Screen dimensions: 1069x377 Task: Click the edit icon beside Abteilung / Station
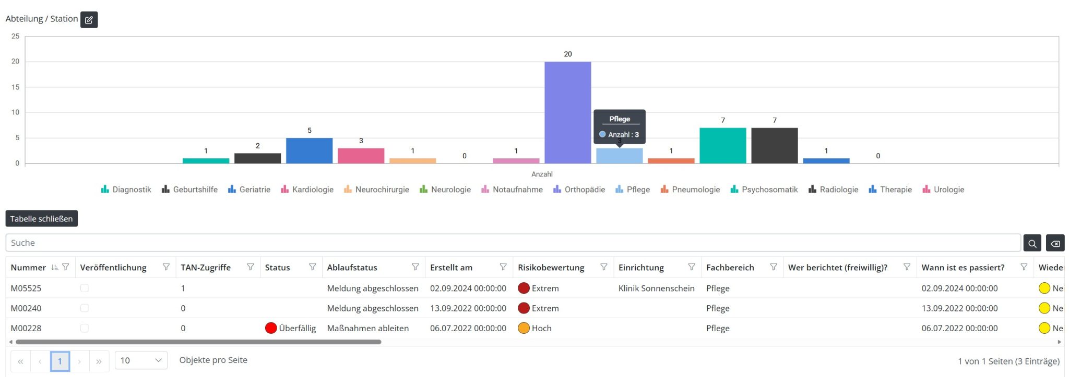(x=89, y=20)
